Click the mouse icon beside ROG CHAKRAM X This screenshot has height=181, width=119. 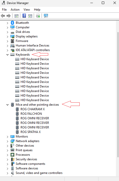coord(17,109)
